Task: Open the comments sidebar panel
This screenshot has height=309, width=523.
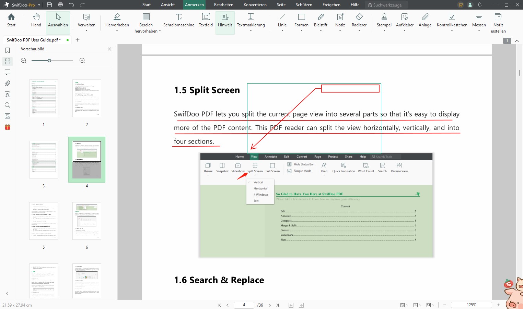Action: [x=8, y=72]
